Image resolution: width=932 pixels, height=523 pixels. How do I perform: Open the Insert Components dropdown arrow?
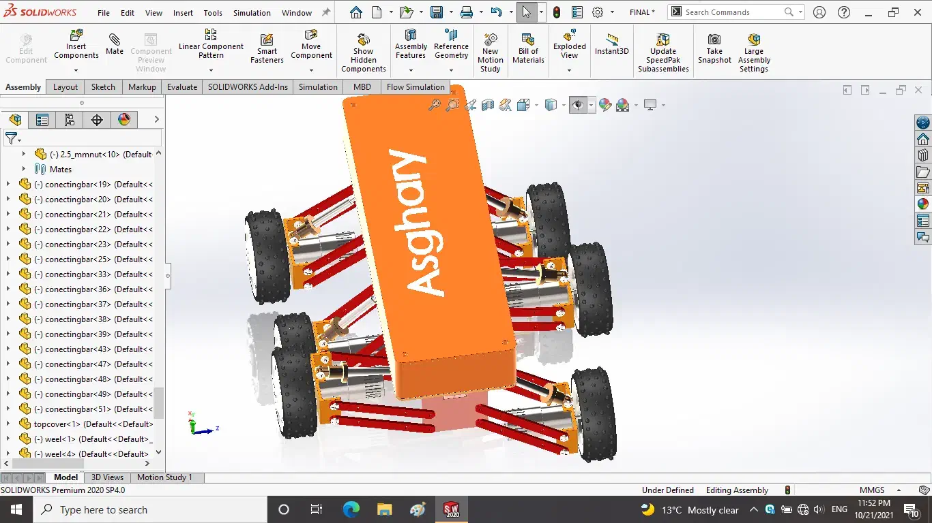pos(76,70)
